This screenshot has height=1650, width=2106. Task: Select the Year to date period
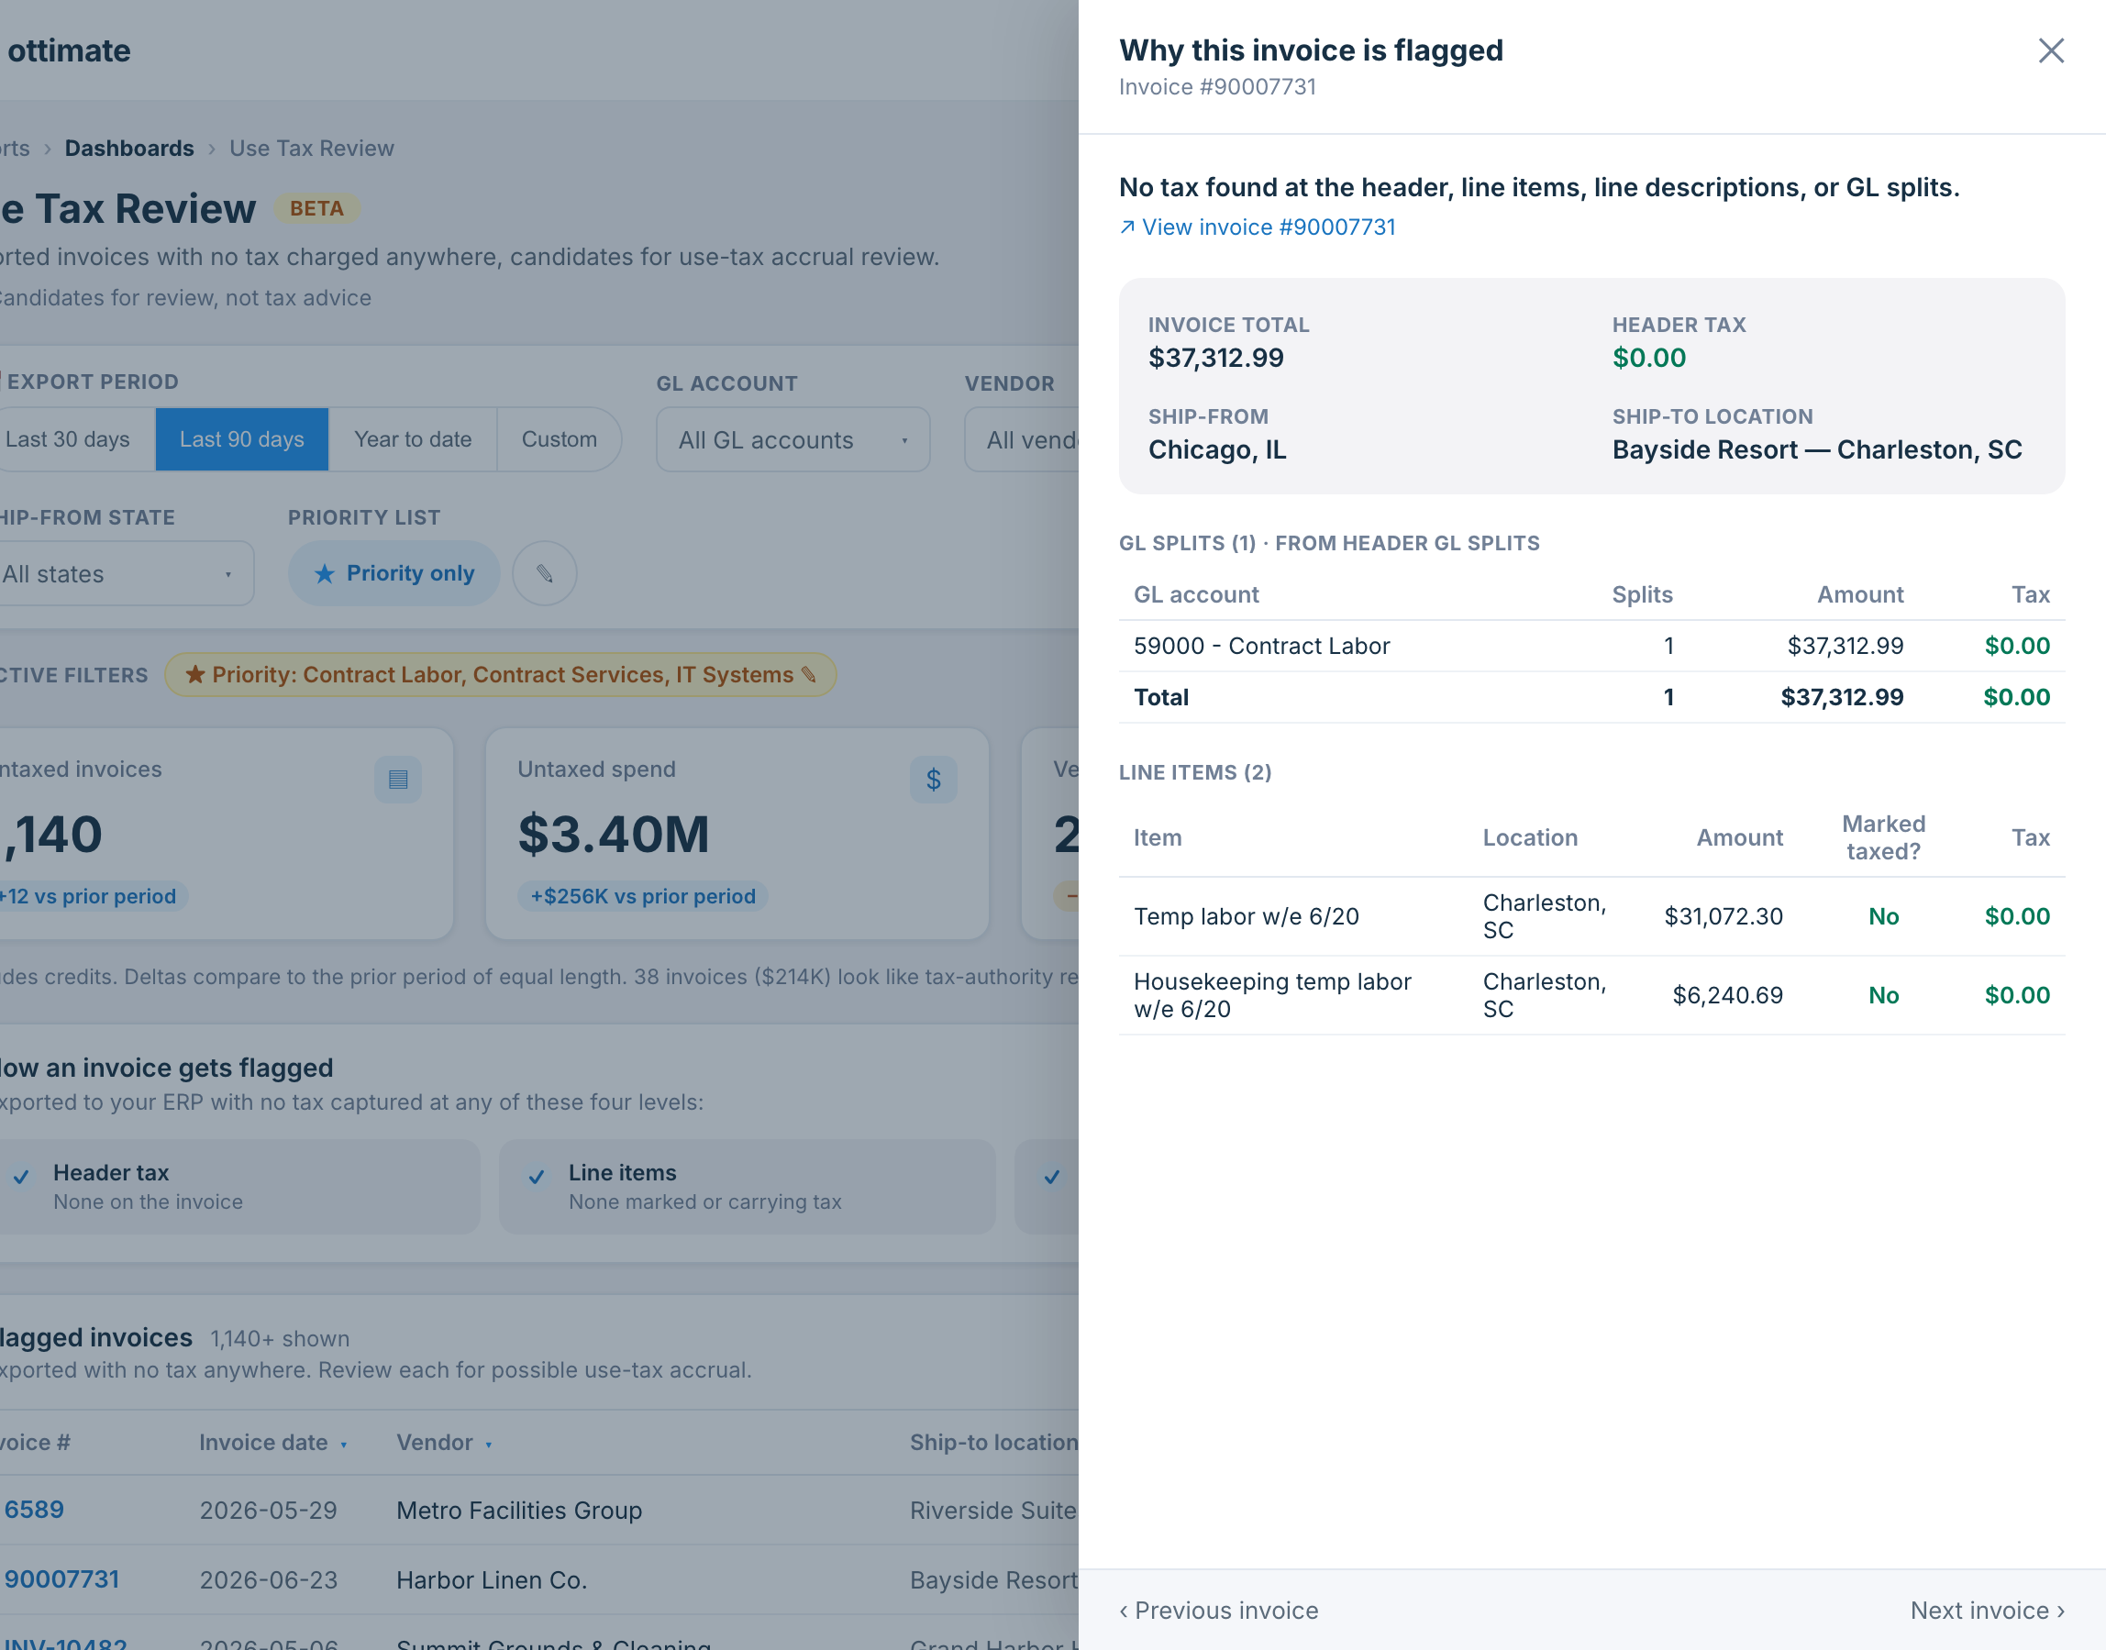[413, 439]
